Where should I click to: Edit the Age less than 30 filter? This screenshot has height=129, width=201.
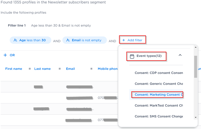tap(32, 40)
